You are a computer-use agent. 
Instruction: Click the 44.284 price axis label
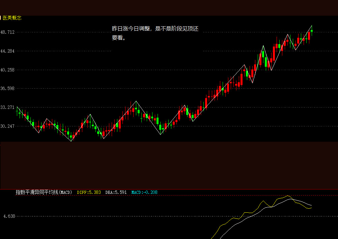click(7, 51)
